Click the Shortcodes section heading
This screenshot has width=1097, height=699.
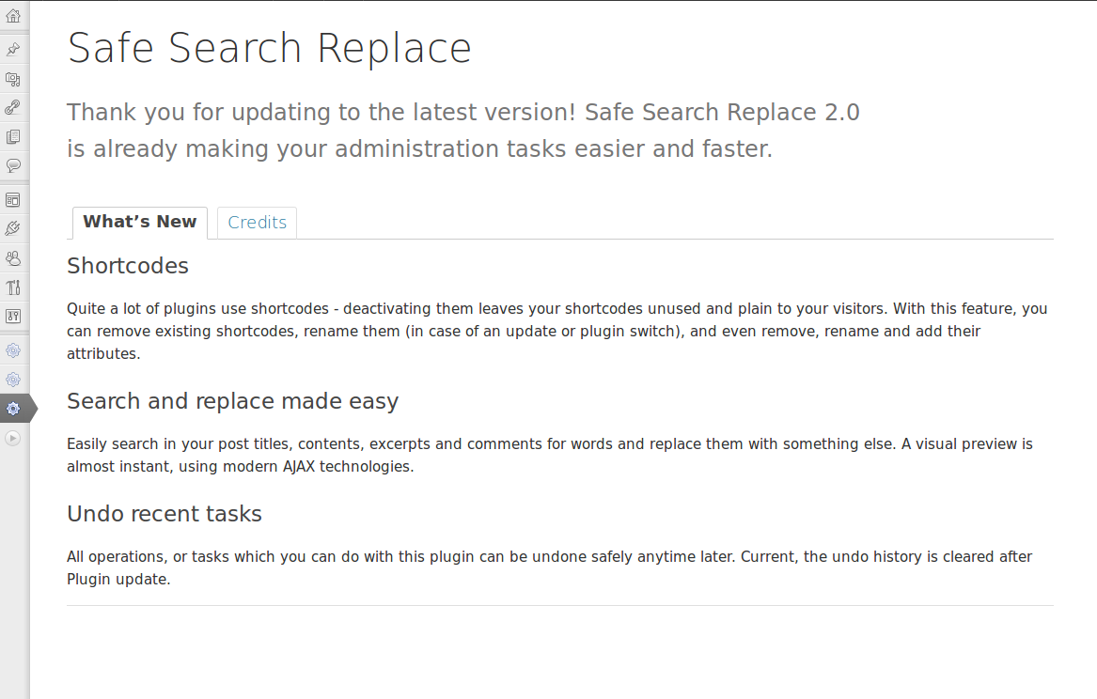tap(128, 266)
